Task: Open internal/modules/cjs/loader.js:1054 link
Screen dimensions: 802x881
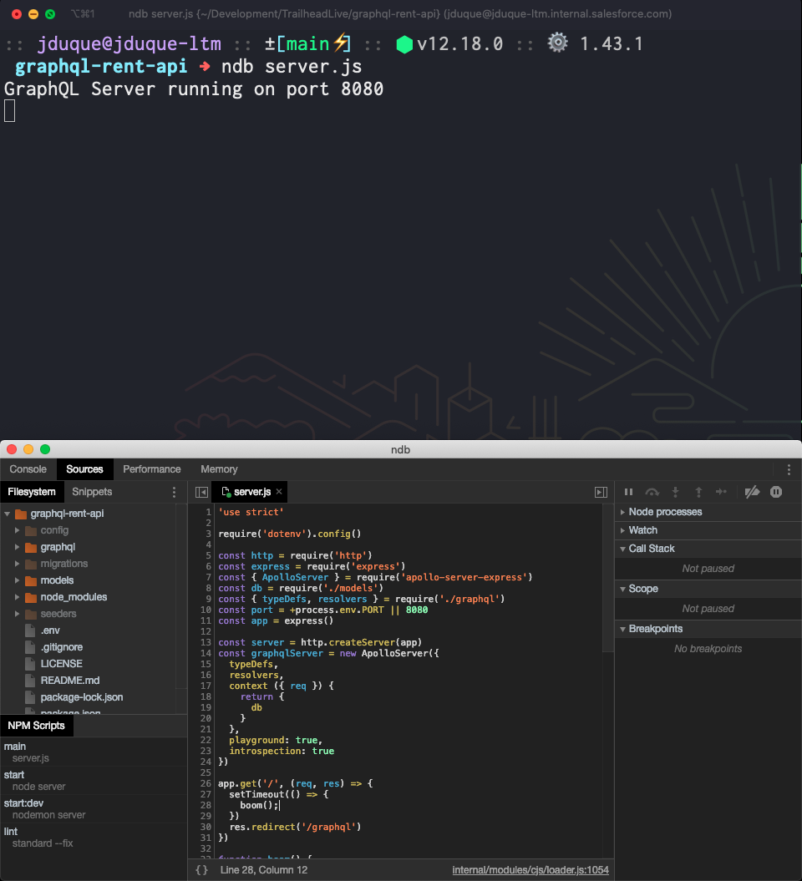Action: click(530, 870)
